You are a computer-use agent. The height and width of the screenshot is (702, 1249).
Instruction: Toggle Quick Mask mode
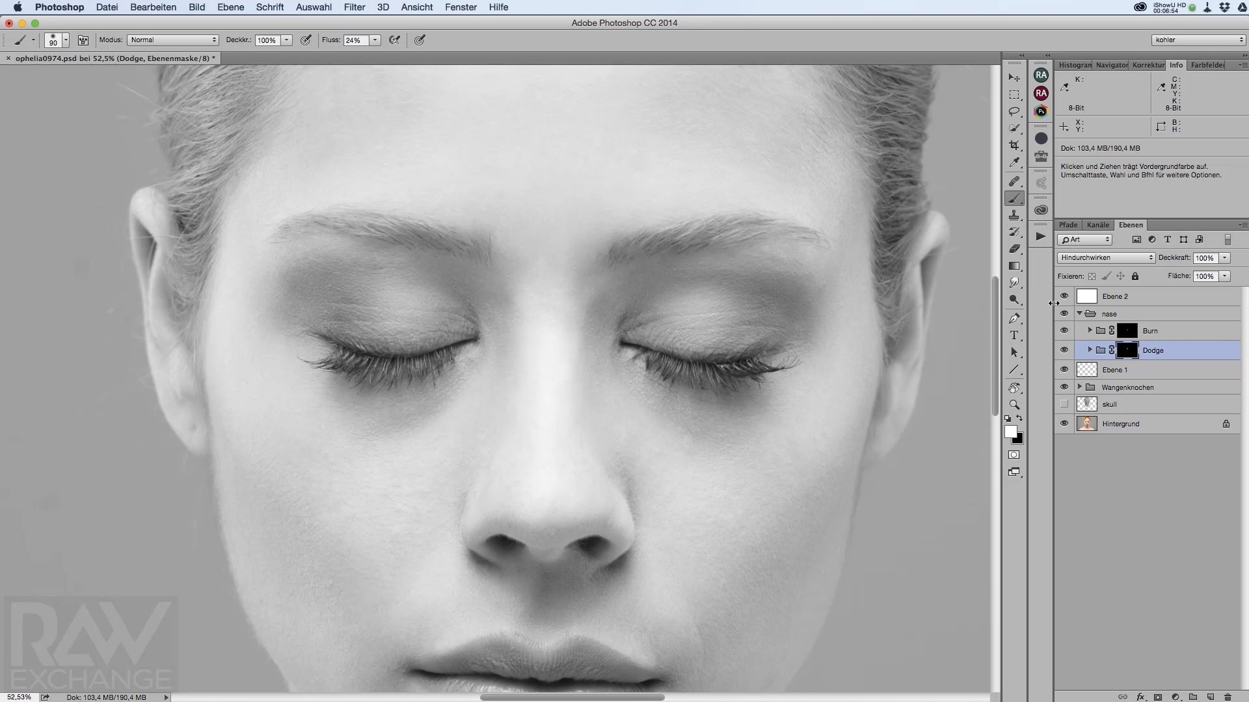click(1014, 455)
